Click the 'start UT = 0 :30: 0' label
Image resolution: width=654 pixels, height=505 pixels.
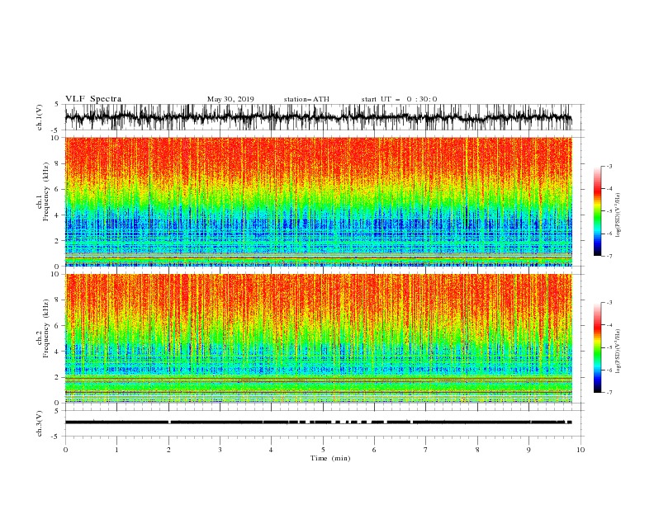coord(399,99)
